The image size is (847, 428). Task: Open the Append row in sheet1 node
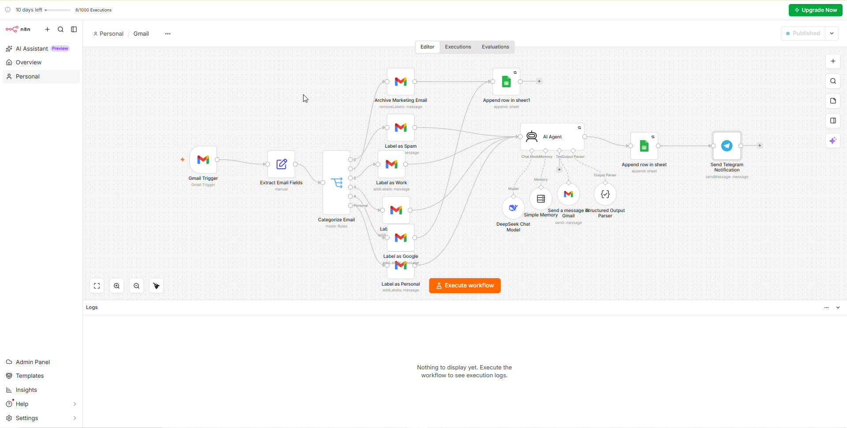pos(506,82)
